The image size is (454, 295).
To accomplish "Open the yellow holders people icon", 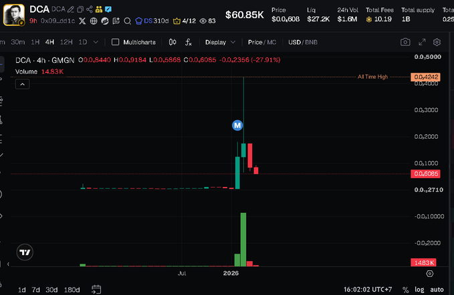I will pos(99,9).
